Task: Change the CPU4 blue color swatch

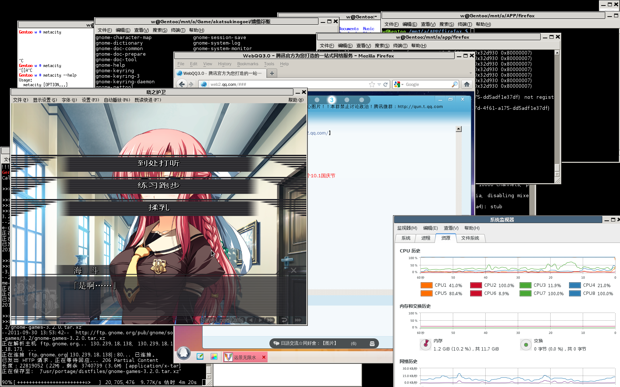Action: tap(575, 285)
